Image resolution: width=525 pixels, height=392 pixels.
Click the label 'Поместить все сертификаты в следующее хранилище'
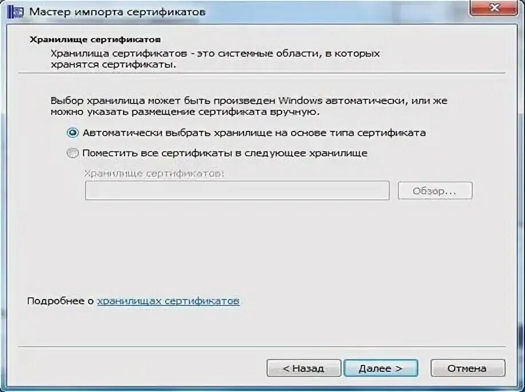click(225, 153)
